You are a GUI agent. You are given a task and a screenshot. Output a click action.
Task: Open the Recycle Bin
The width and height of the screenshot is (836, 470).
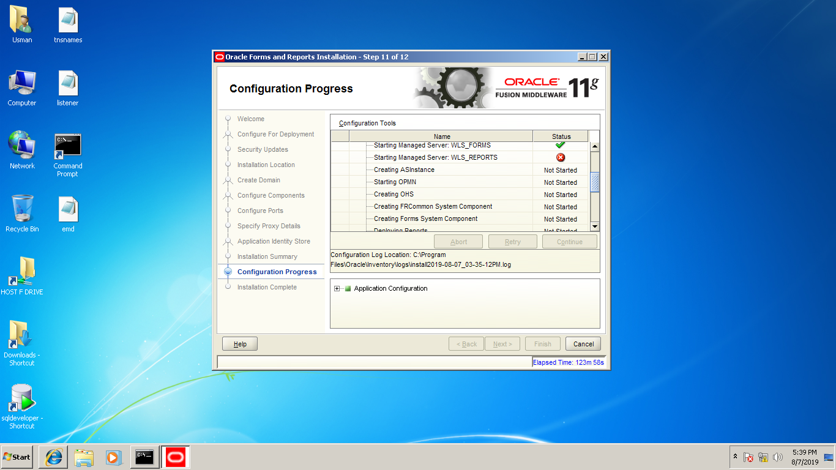22,209
